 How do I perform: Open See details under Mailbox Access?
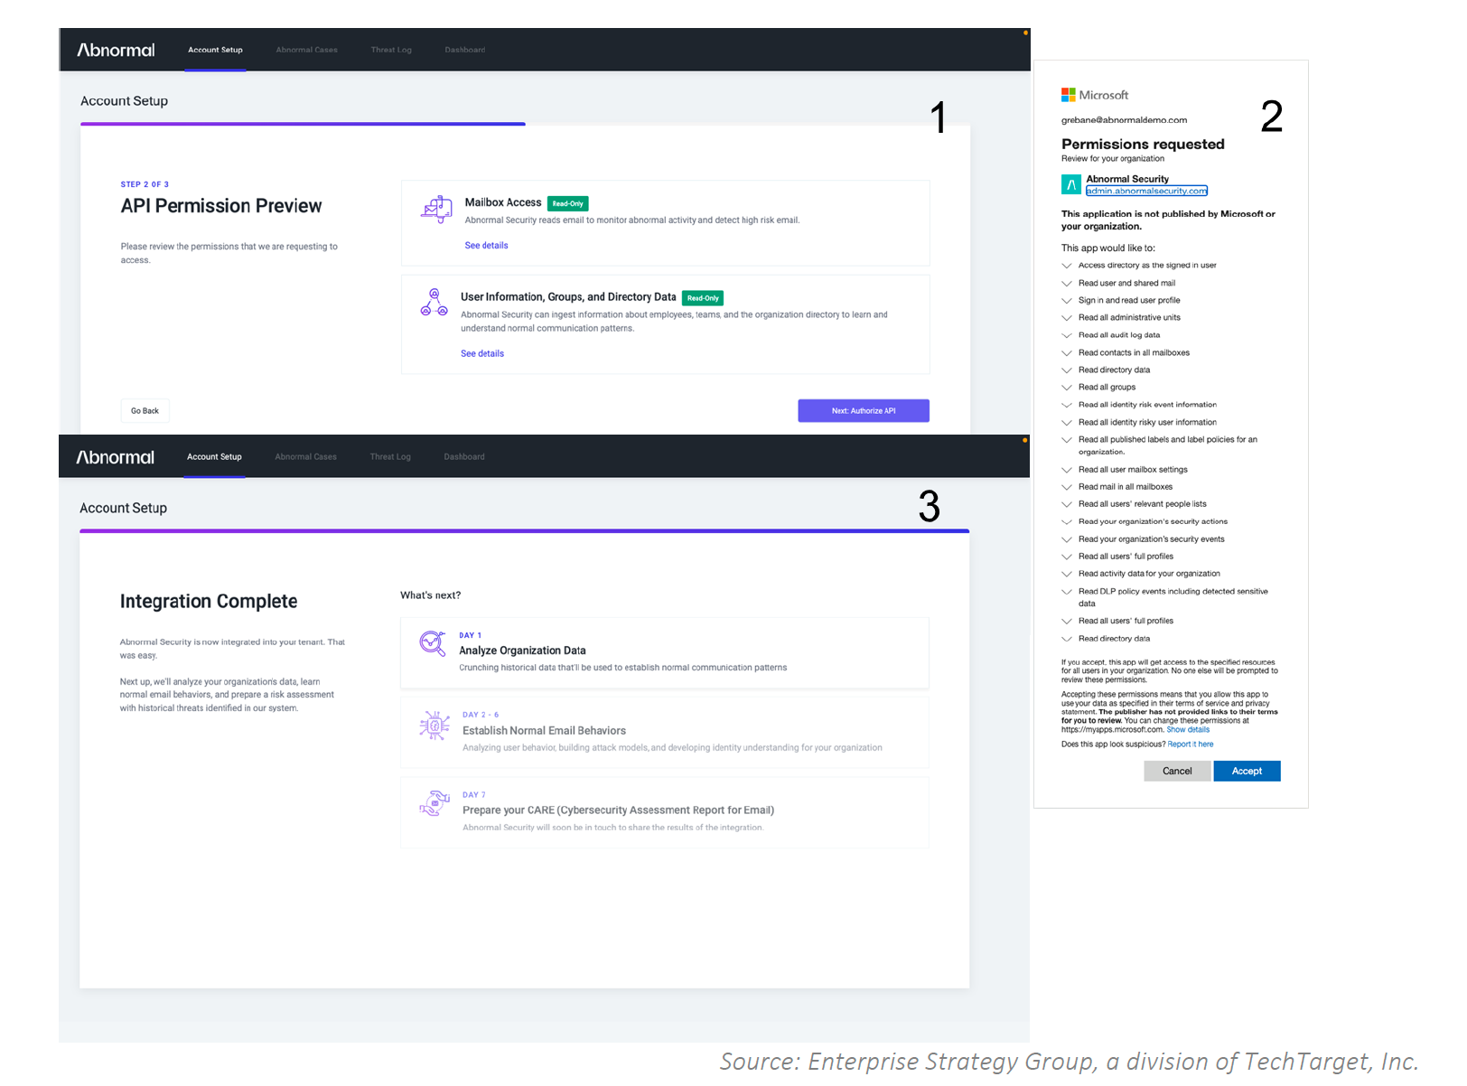[486, 246]
